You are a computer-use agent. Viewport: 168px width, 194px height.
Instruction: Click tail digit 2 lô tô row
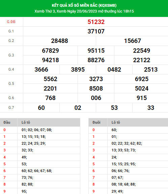click(128, 143)
